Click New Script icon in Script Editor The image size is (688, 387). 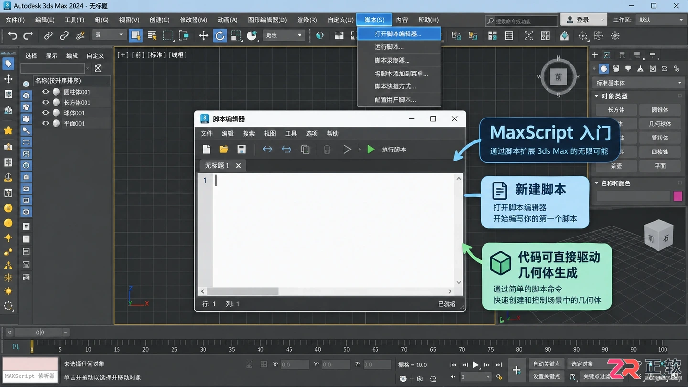coord(206,150)
